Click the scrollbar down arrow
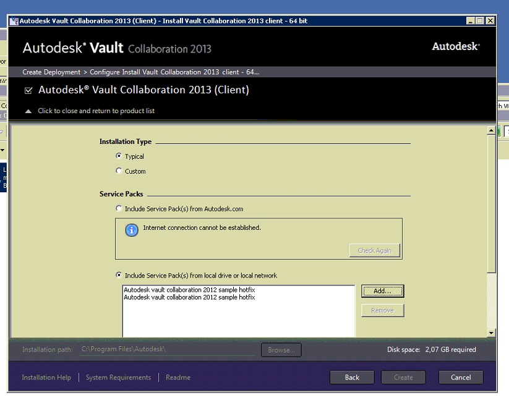The height and width of the screenshot is (403, 509). click(491, 333)
